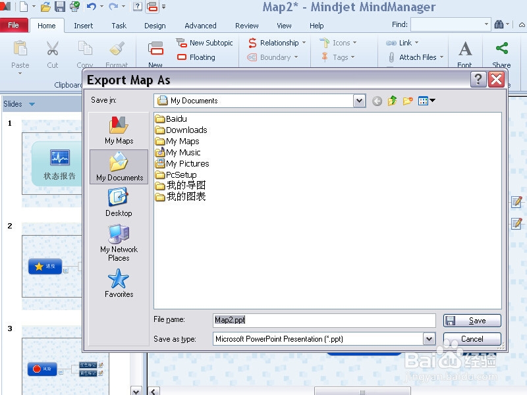Click the Undo arrow icon
The image size is (527, 395).
coord(91,7)
